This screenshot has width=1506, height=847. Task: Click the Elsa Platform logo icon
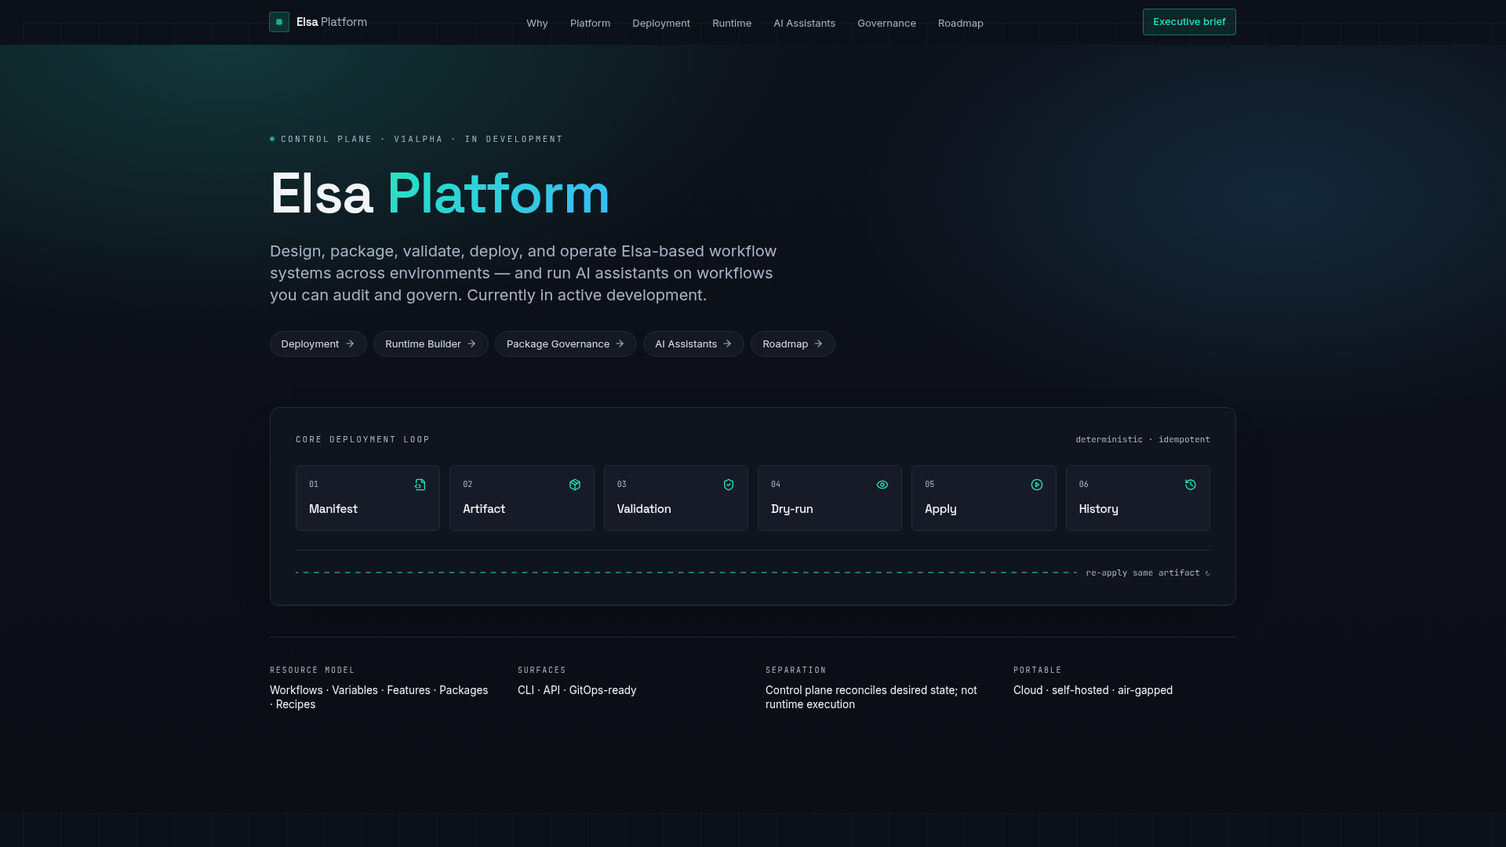(279, 22)
